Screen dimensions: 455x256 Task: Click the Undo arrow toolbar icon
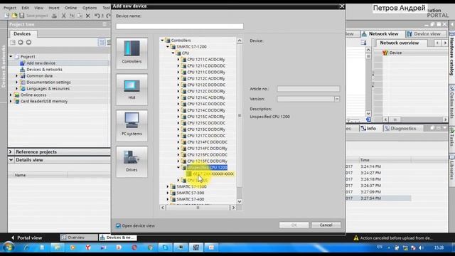[x=97, y=16]
